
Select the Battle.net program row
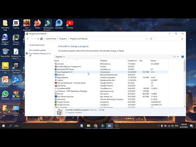click(x=111, y=75)
